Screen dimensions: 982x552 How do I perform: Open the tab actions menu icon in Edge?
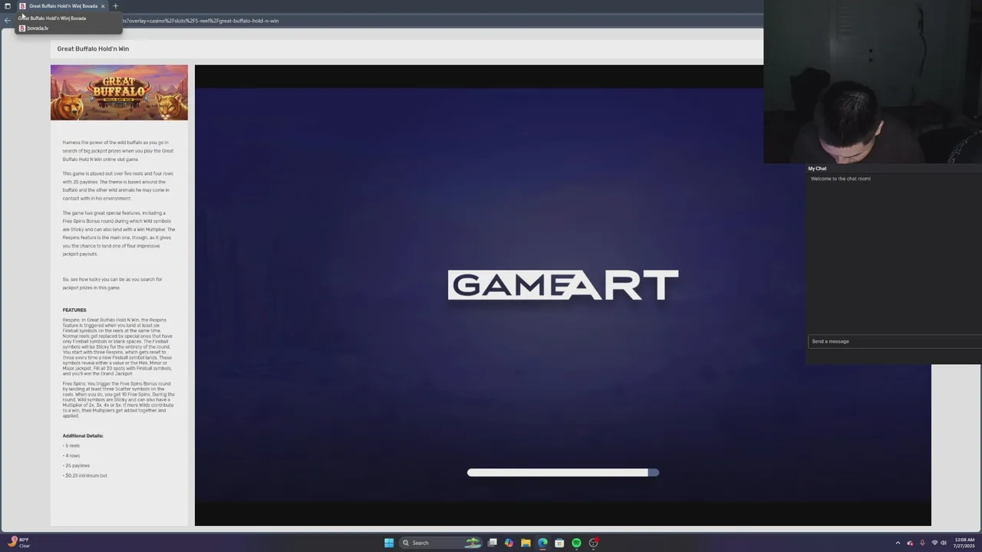(8, 6)
